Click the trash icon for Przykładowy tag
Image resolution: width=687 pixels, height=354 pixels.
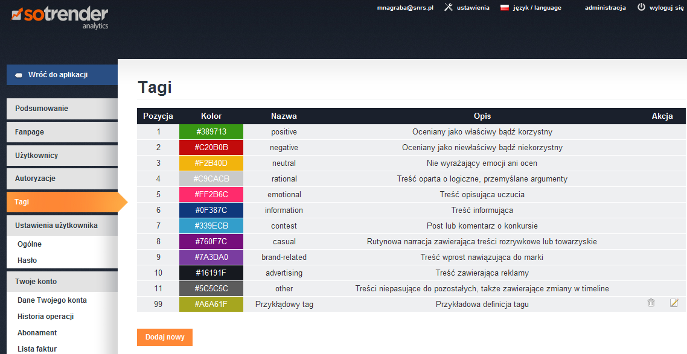(x=651, y=303)
